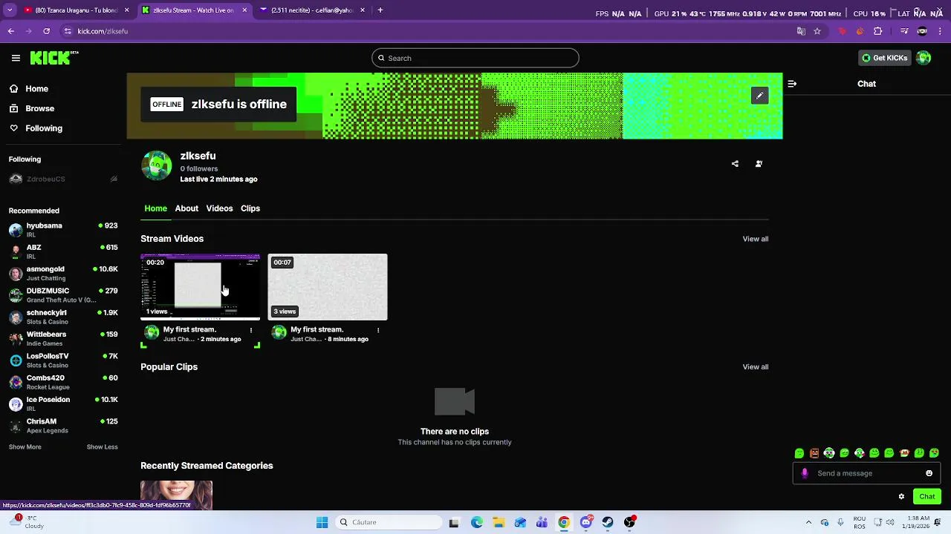Edit the channel banner with pencil icon

759,96
